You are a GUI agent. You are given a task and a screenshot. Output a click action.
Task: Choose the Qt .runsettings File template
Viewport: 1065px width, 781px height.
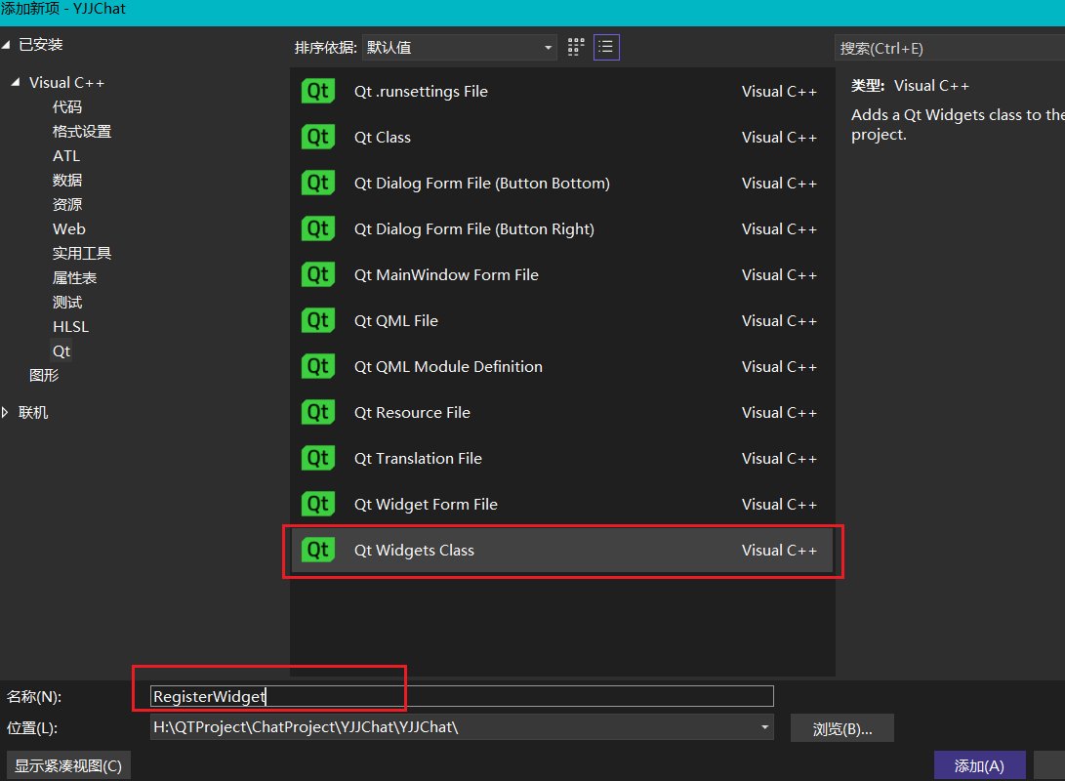tap(562, 91)
